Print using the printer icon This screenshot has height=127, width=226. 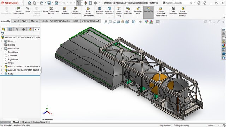click(x=56, y=3)
